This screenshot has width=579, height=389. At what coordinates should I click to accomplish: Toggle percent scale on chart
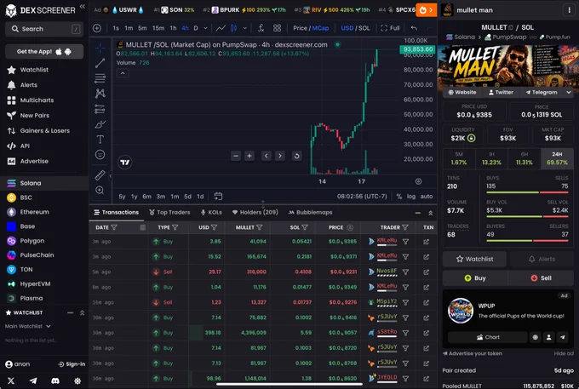point(398,197)
